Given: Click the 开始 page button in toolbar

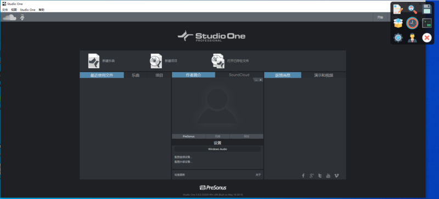Looking at the screenshot, I should coord(380,18).
